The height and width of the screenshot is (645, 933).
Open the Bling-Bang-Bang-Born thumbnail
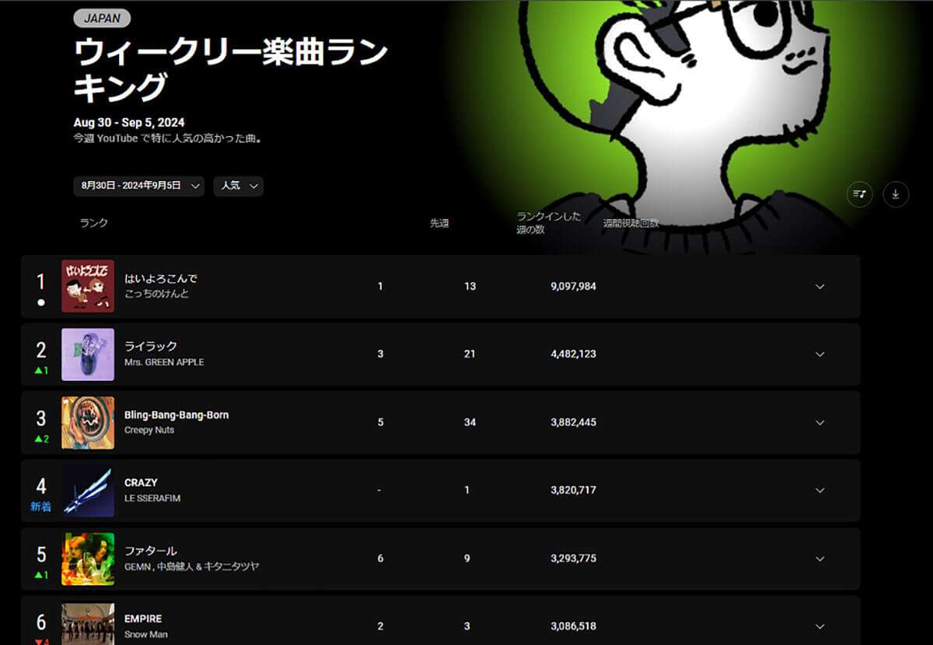[x=87, y=422]
